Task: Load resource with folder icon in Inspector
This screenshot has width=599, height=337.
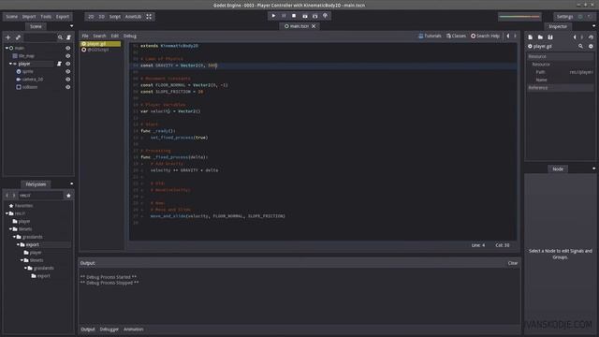Action: coord(540,37)
